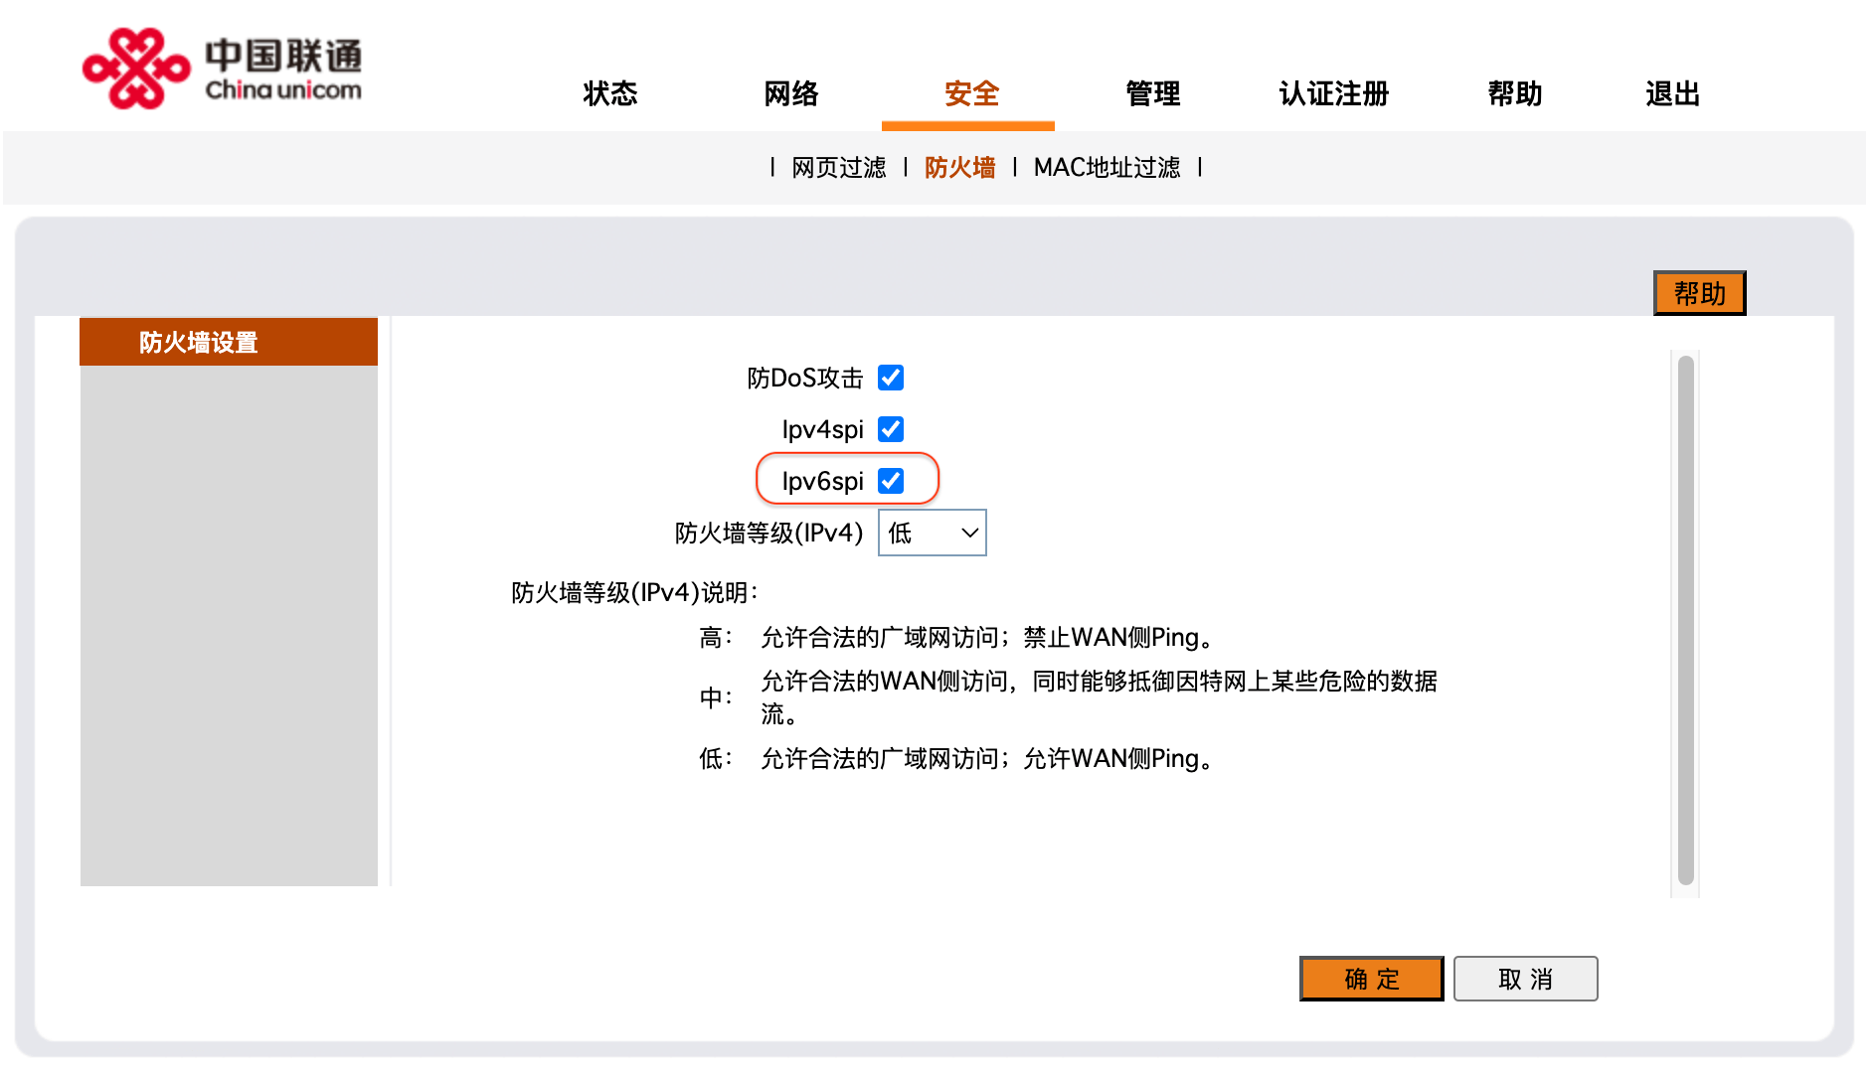Image resolution: width=1875 pixels, height=1077 pixels.
Task: Disable the 防DoS攻击 checkbox
Action: click(x=892, y=378)
